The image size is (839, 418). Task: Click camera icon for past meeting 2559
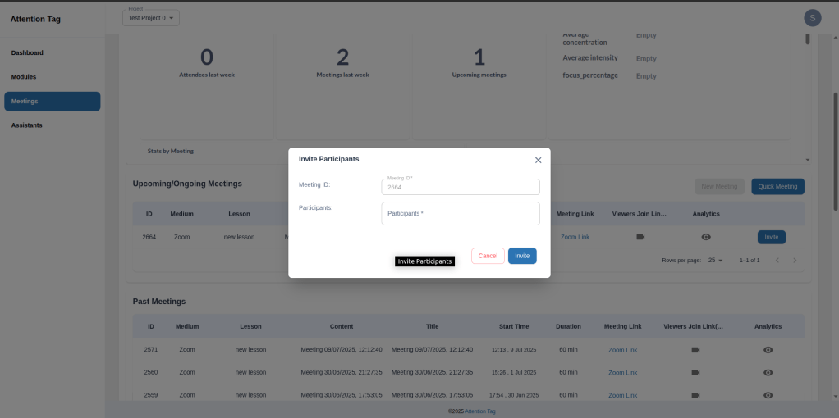click(x=695, y=395)
